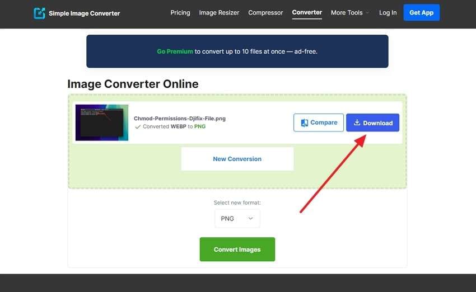Viewport: 476px width, 292px height.
Task: Click the Converted WEBP to PNG status
Action: pyautogui.click(x=170, y=126)
